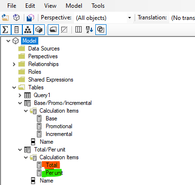Collapse Calculation Items under Base/Promo/Incremental

click(x=26, y=111)
